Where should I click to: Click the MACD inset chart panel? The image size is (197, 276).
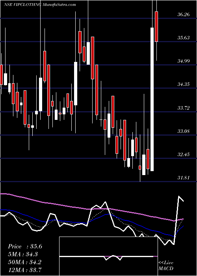click(x=108, y=256)
